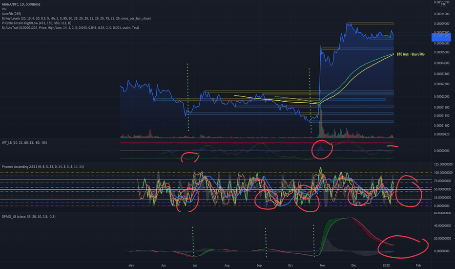Click Phoenix axis value 50.00000000
Viewport: 455px width, 269px height.
pyautogui.click(x=443, y=189)
